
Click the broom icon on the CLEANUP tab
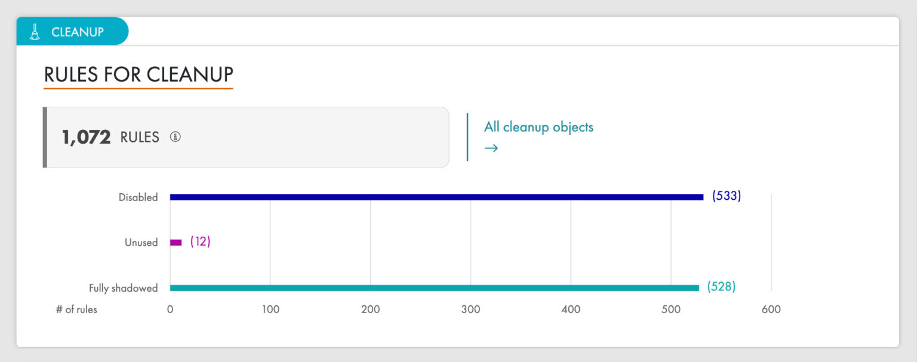point(36,31)
